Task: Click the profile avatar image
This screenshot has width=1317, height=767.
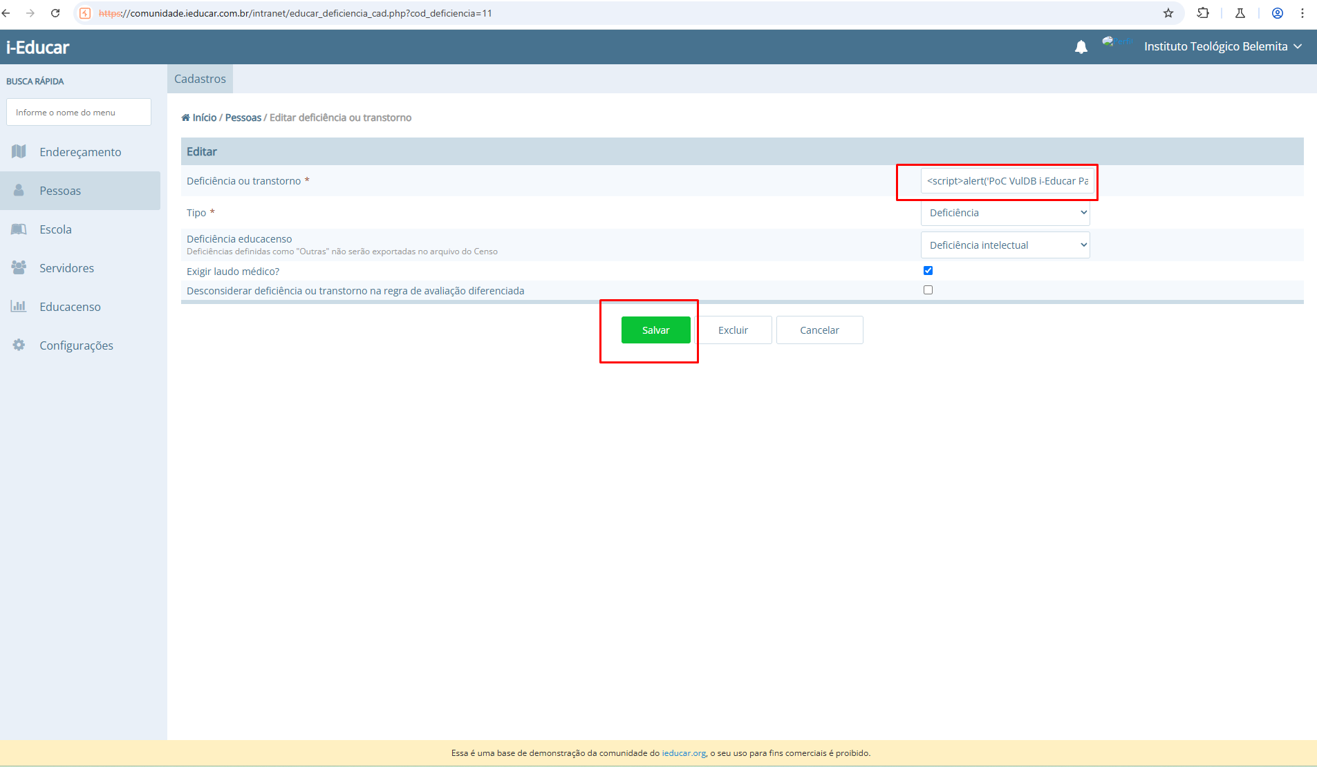Action: 1117,41
